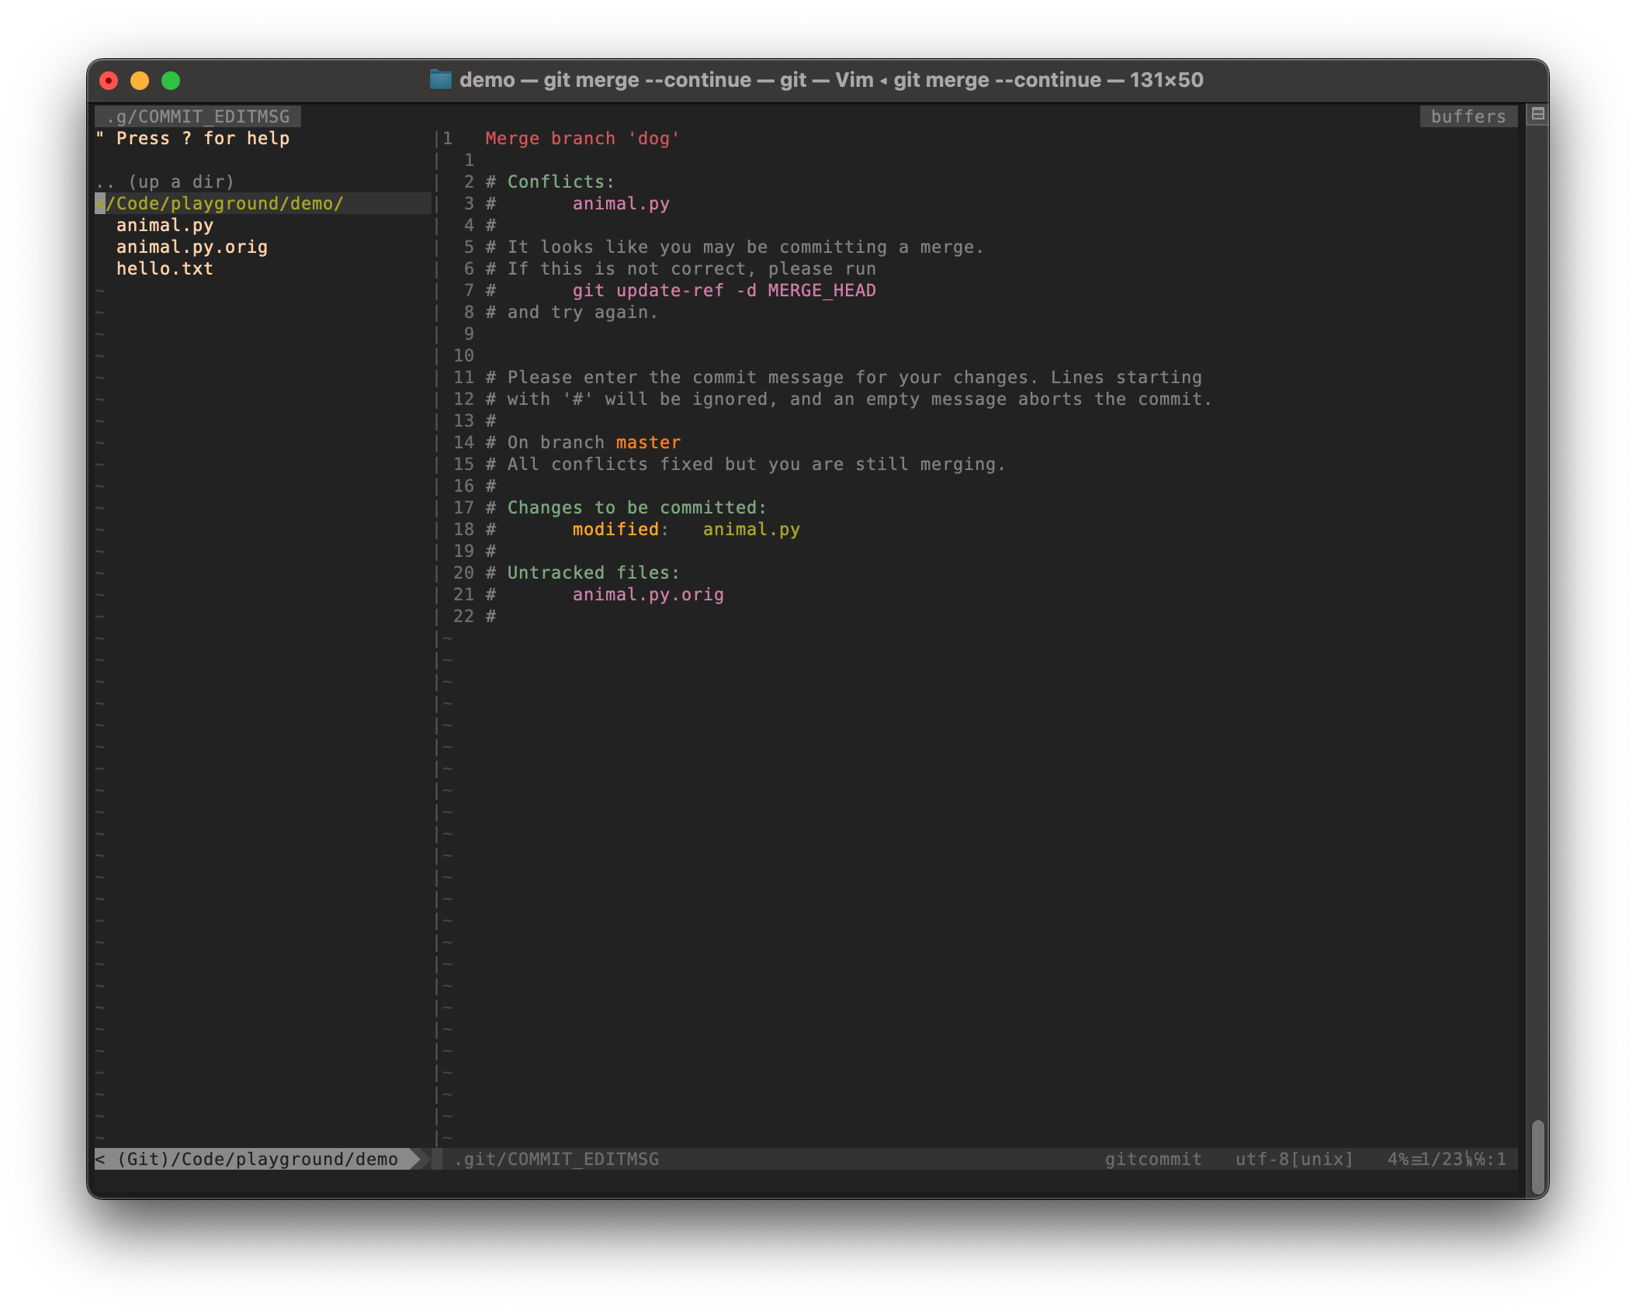Open the buffer list icon at top right
This screenshot has height=1314, width=1636.
point(1537,116)
